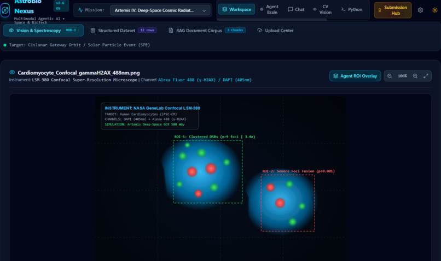
Task: Click the 3 chunks badge
Action: (235, 30)
